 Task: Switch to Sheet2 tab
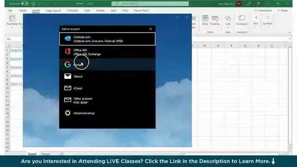pos(46,154)
